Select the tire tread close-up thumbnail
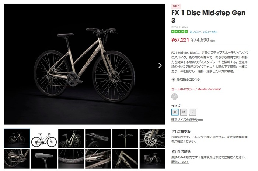 click(71, 159)
